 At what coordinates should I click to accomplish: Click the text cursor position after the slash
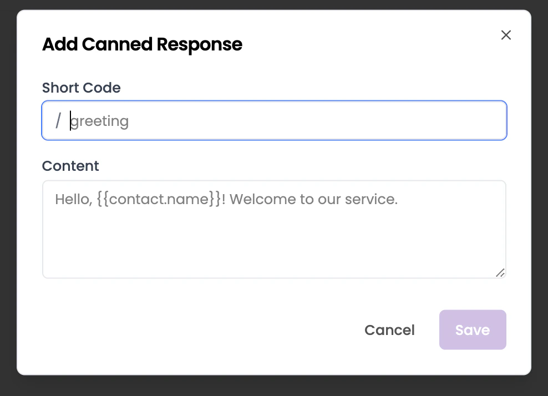(x=70, y=120)
